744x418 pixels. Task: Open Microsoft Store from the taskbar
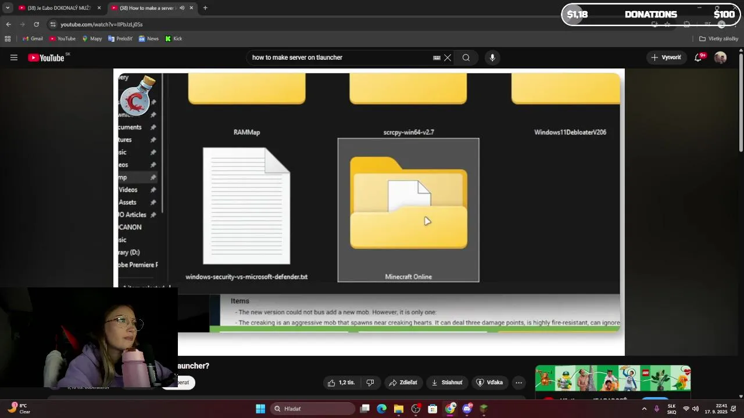coord(432,409)
